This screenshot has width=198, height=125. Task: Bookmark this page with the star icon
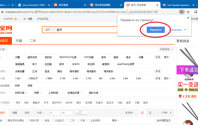pyautogui.click(x=188, y=12)
